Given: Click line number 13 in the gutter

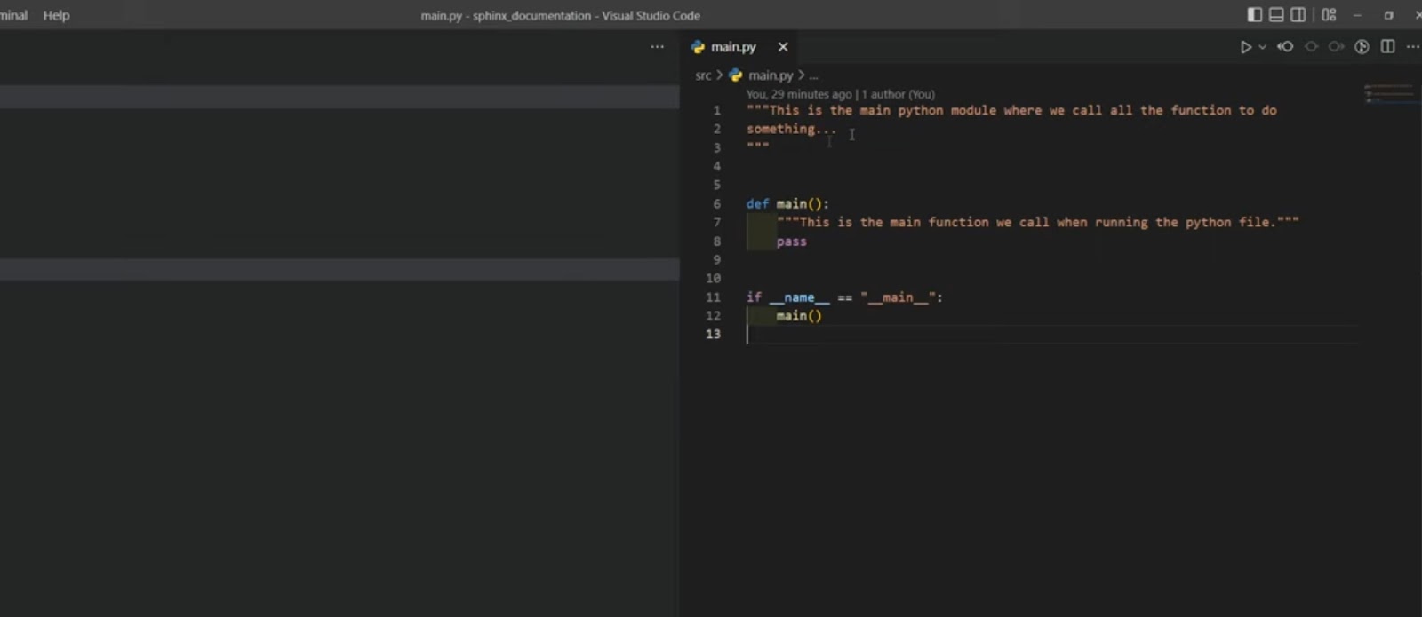Looking at the screenshot, I should (x=713, y=335).
